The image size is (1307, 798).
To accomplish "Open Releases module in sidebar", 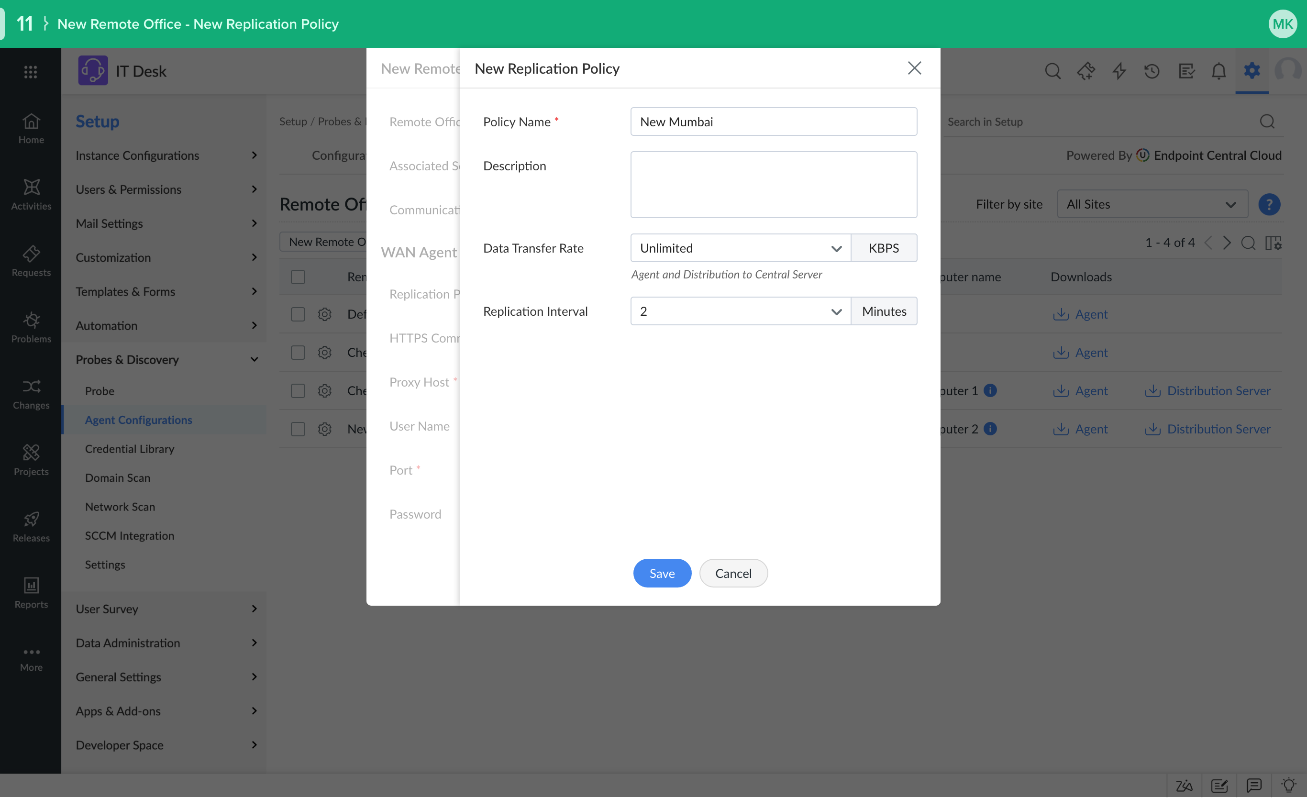I will (31, 527).
